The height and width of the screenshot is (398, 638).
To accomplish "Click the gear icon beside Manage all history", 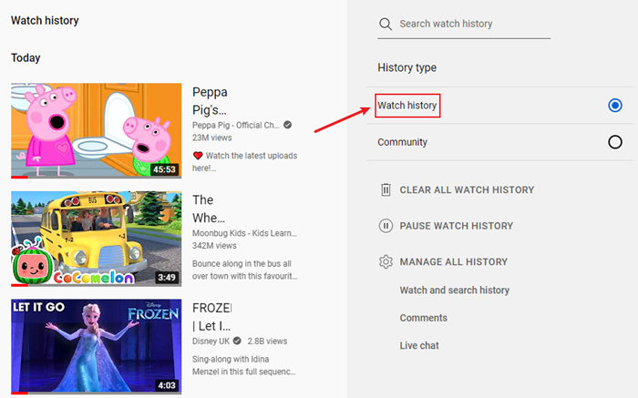I will point(386,262).
